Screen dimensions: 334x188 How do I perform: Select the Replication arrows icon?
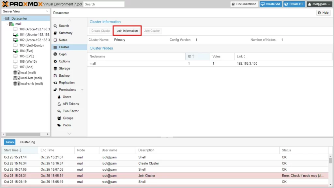[x=55, y=83]
